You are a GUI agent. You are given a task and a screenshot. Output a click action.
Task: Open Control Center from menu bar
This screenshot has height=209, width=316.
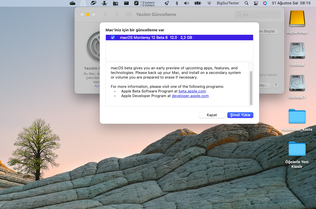pyautogui.click(x=256, y=3)
